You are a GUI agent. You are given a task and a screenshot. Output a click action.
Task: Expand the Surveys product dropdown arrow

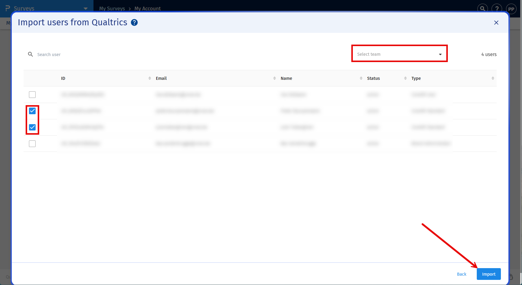coord(86,8)
